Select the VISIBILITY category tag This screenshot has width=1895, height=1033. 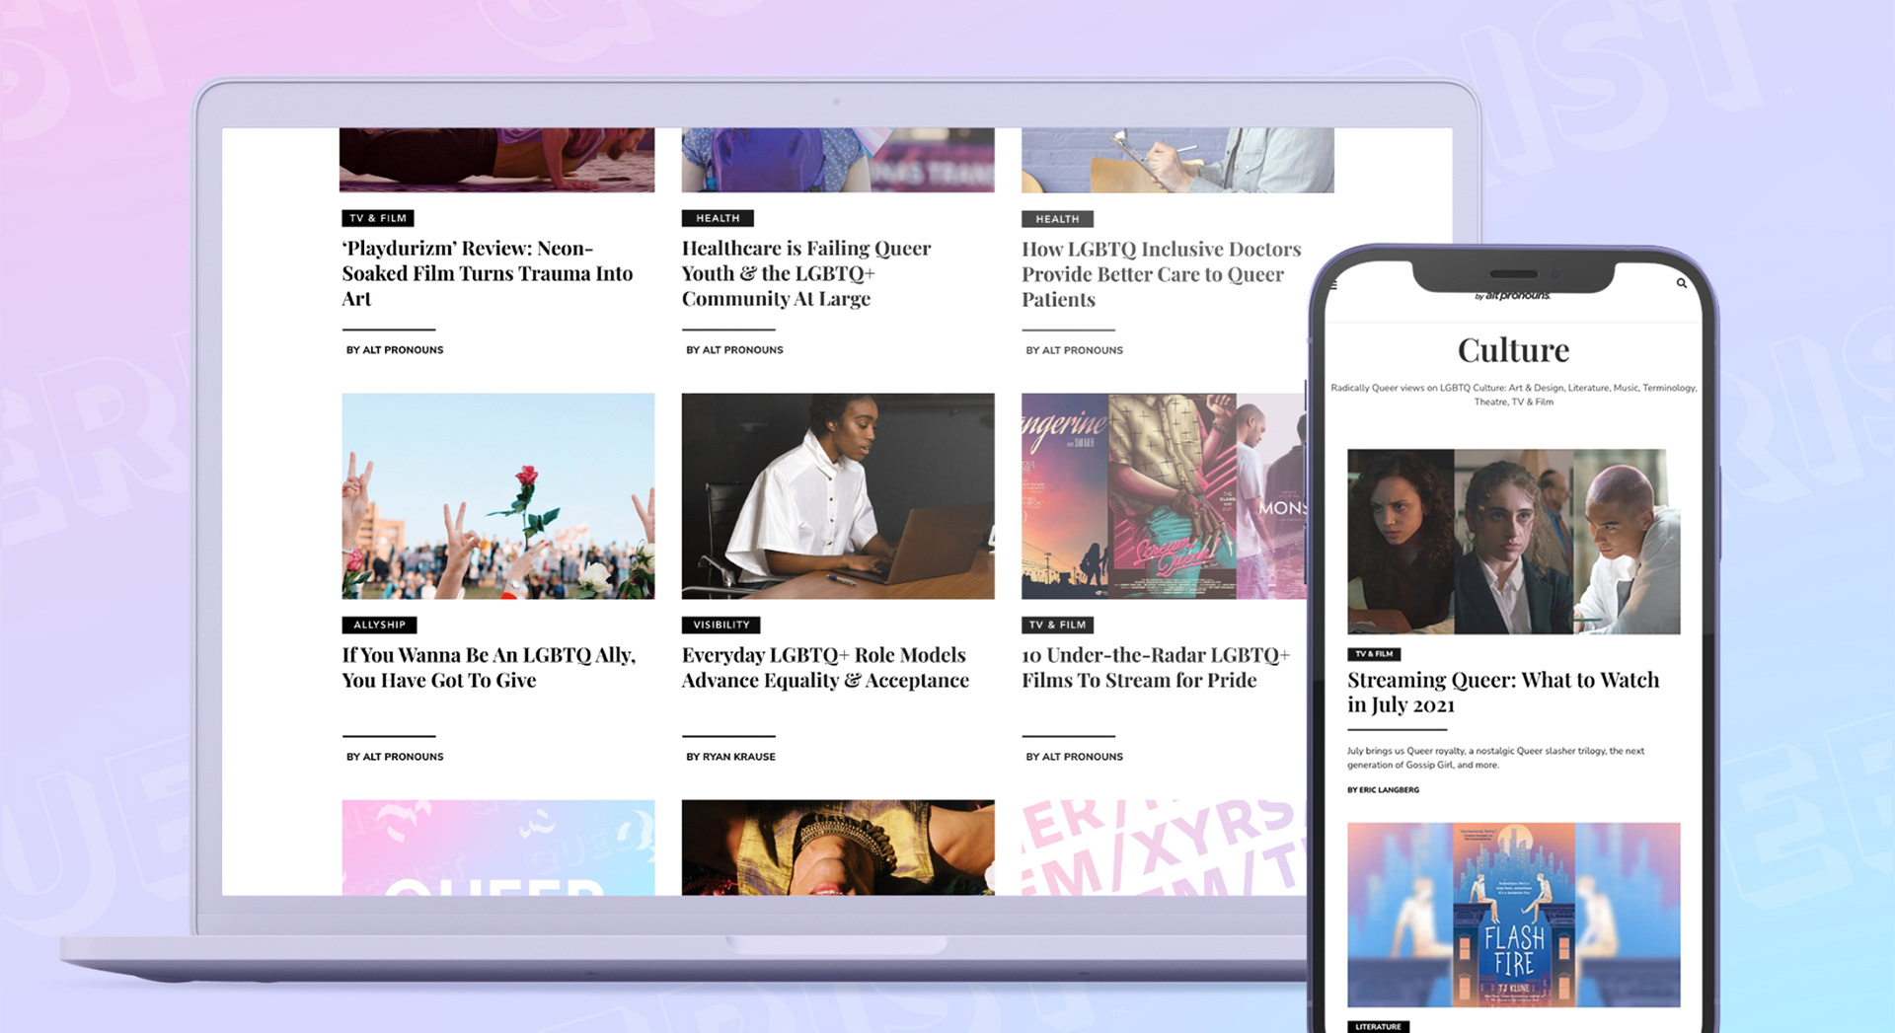[720, 625]
